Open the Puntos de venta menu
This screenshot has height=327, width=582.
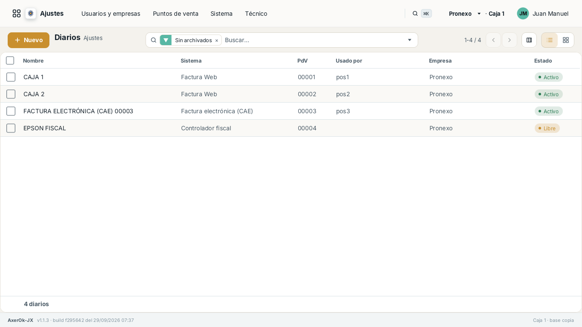point(176,14)
